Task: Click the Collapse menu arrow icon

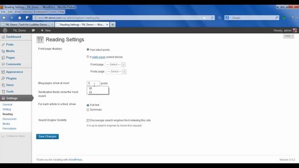Action: pos(3,136)
